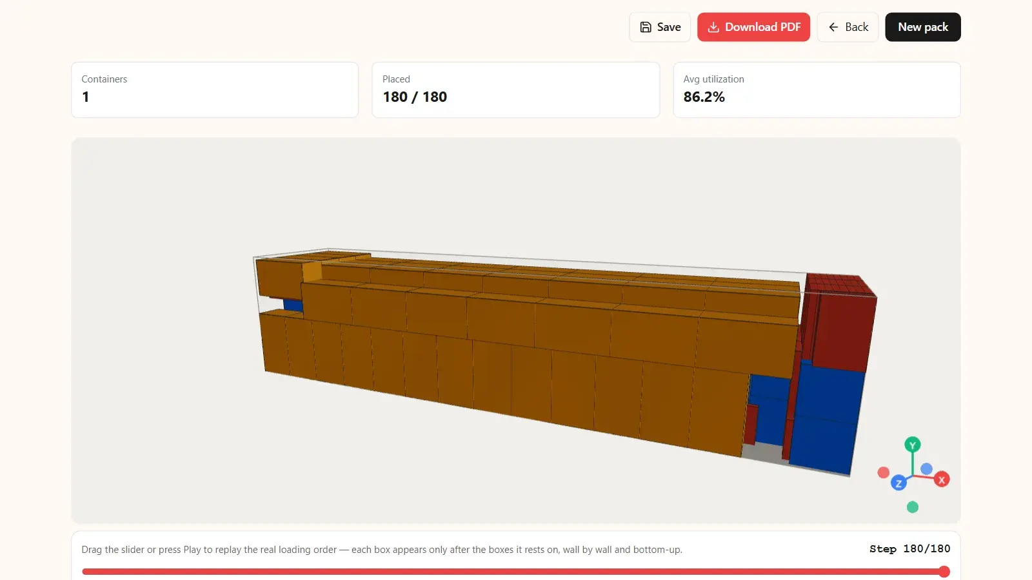Click the slider instruction text
1032x580 pixels.
point(382,550)
